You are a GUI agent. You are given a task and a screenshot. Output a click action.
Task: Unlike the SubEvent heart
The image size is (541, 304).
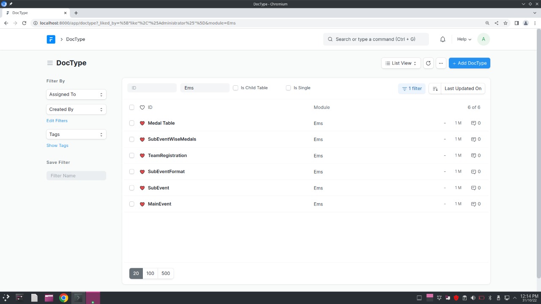[142, 188]
